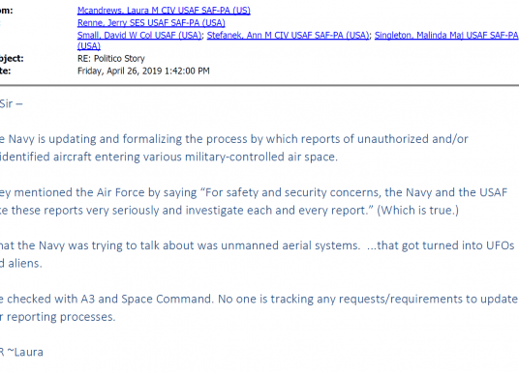Click the Small, David W Col link
The width and height of the screenshot is (519, 373).
click(139, 35)
